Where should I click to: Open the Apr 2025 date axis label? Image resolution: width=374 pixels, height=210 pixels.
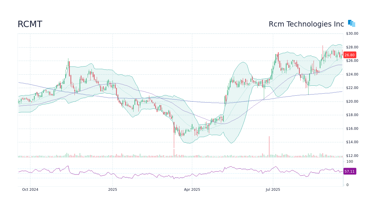click(192, 189)
